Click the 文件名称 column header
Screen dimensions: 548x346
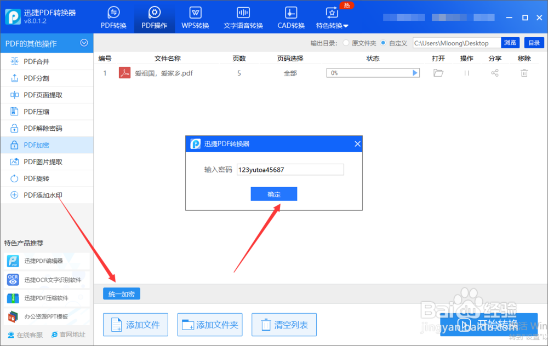[168, 59]
